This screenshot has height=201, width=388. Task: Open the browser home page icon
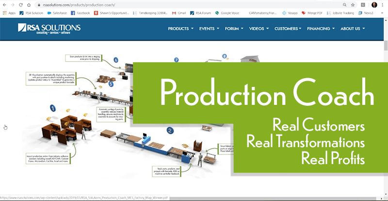pos(29,5)
